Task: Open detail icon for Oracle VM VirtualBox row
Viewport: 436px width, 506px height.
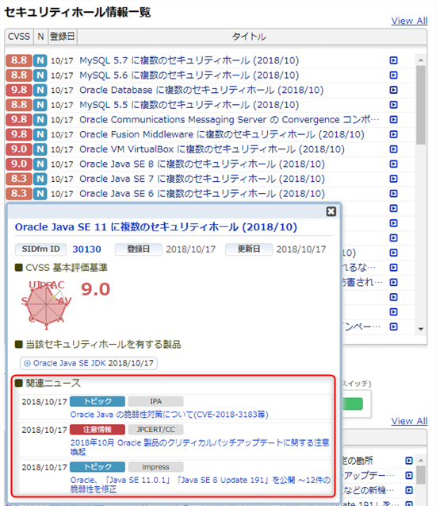Action: [x=393, y=149]
